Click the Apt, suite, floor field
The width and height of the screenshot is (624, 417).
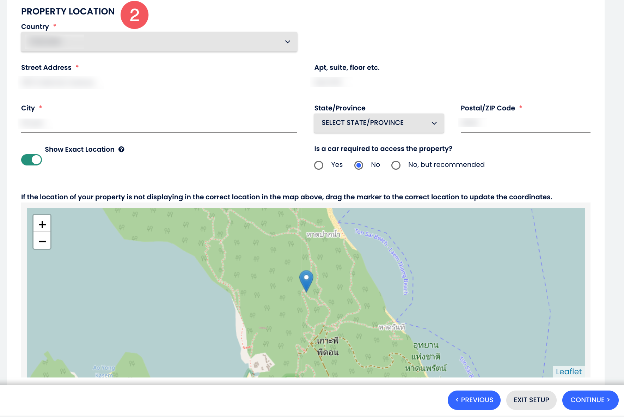coord(452,83)
